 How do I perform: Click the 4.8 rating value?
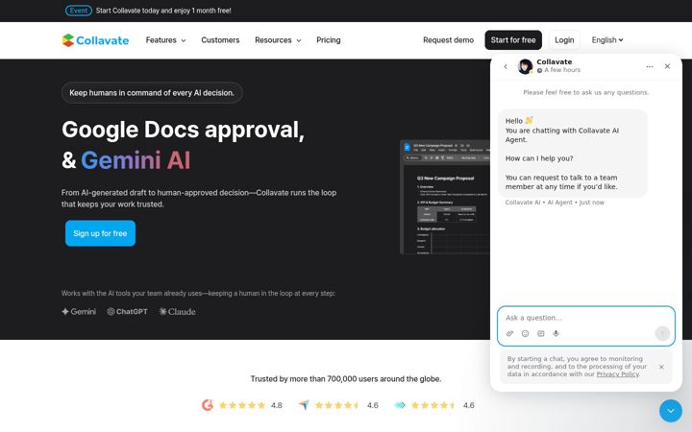277,405
